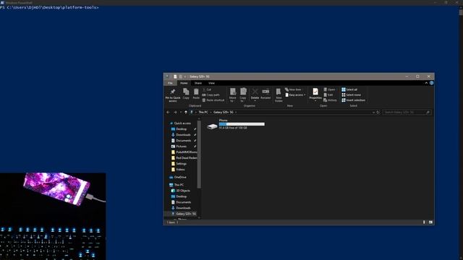Switch to large icons view in status bar
Screen dimensions: 463x260
430,222
